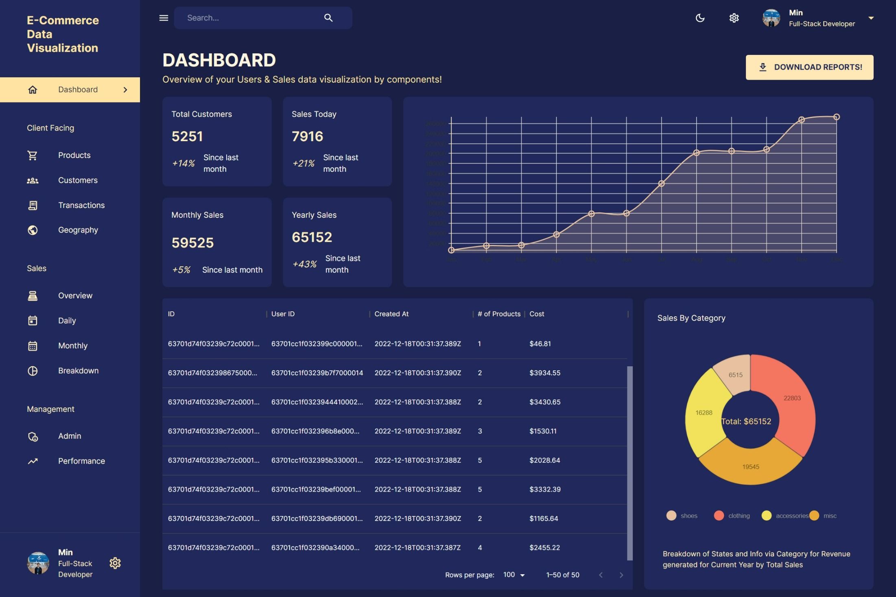Click Breakdown pie chart icon
Viewport: 896px width, 597px height.
point(33,371)
